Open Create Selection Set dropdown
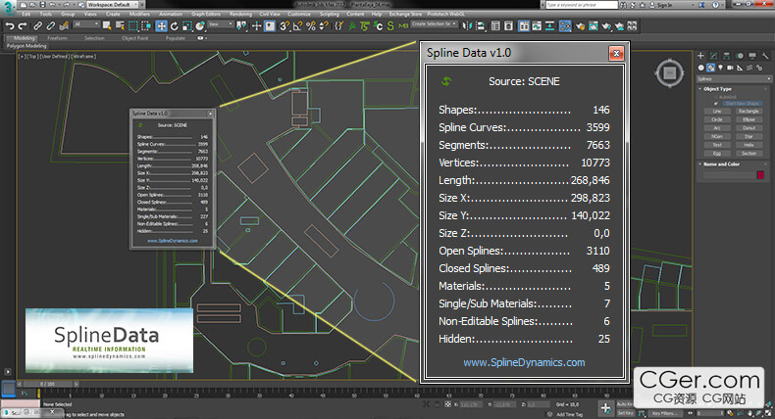 coord(435,24)
